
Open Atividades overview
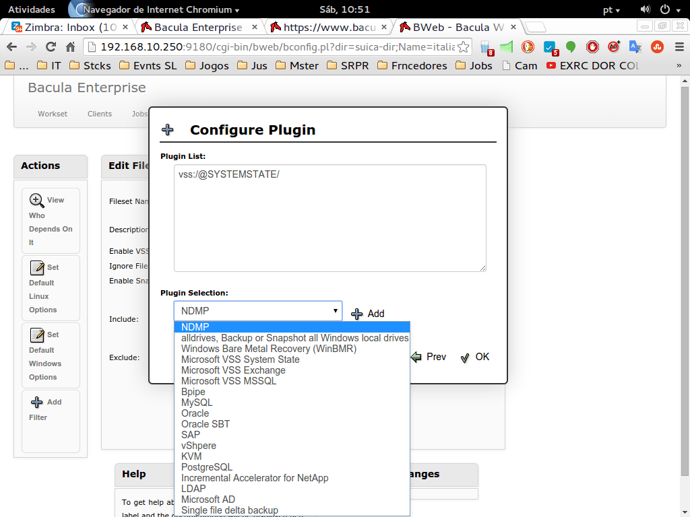(x=32, y=9)
